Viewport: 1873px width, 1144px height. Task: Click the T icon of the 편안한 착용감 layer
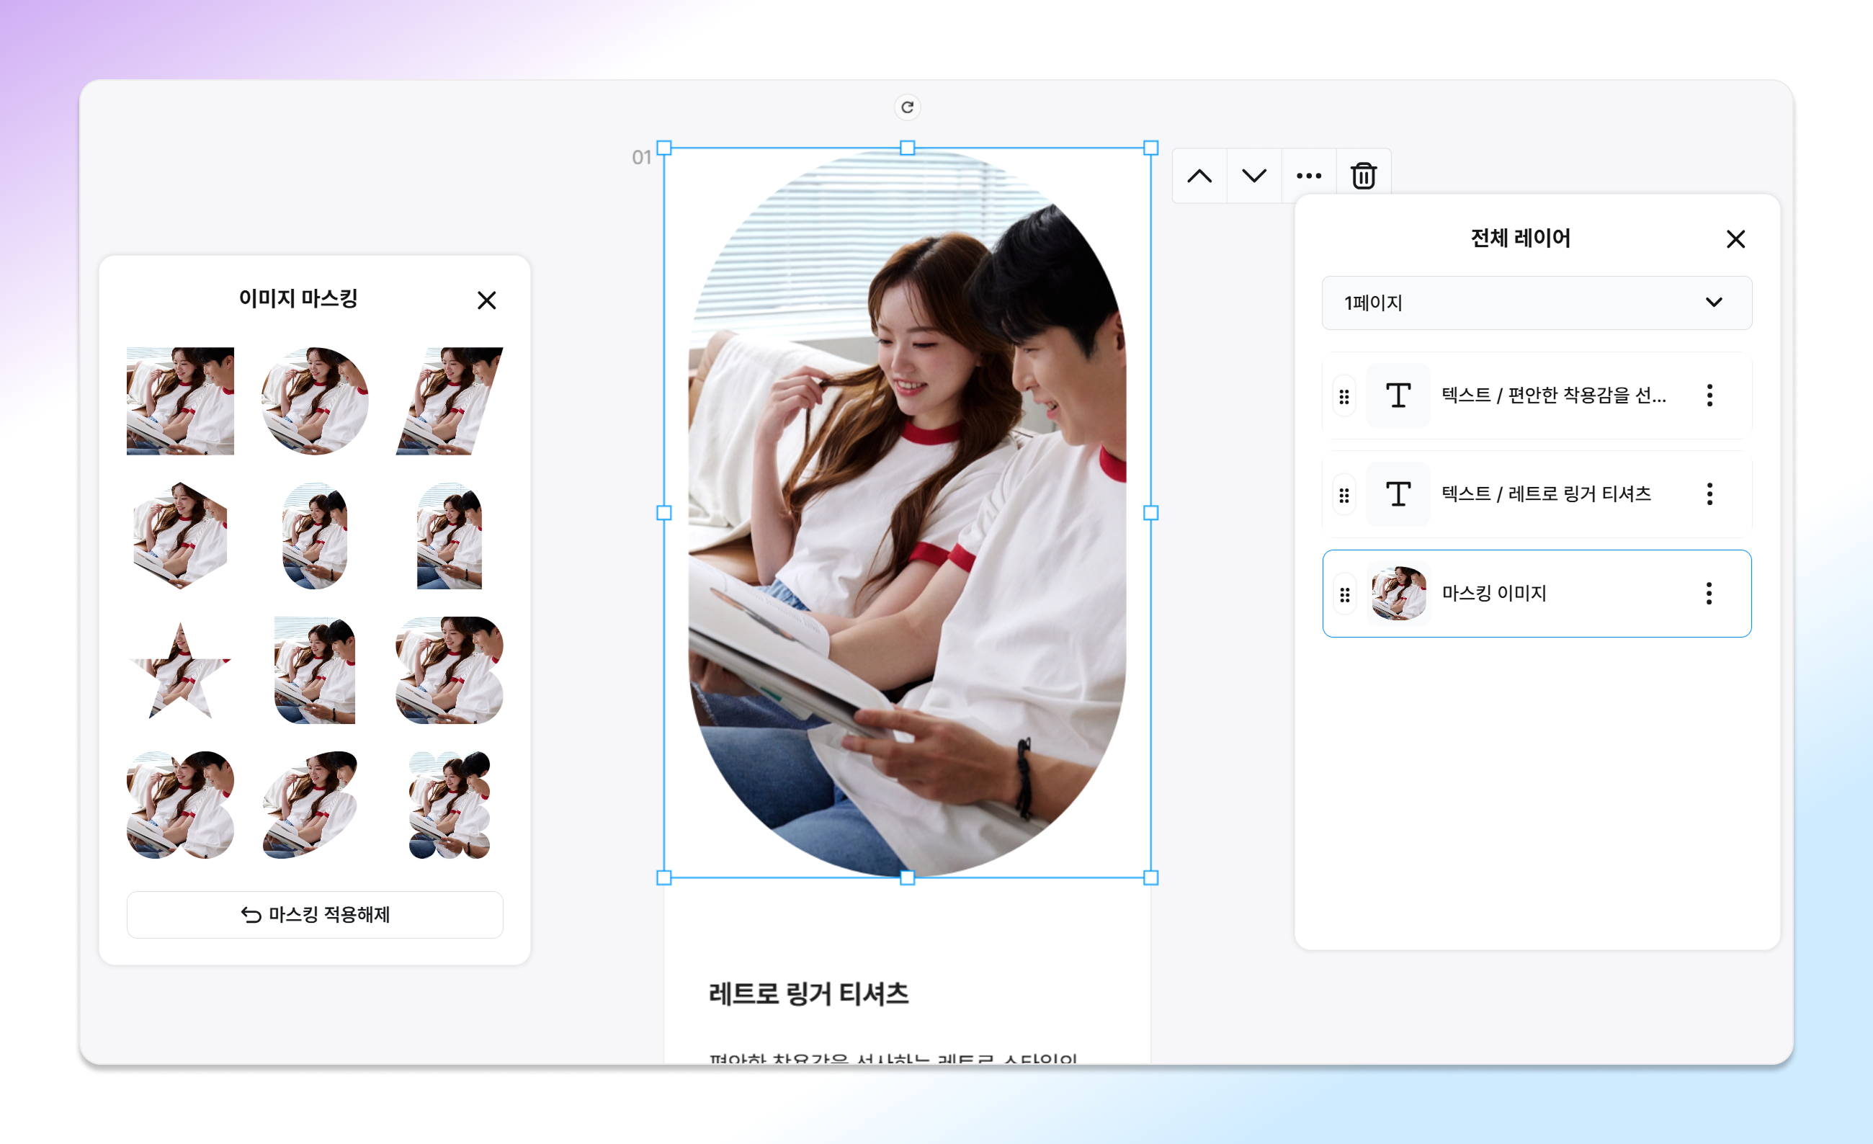tap(1399, 396)
